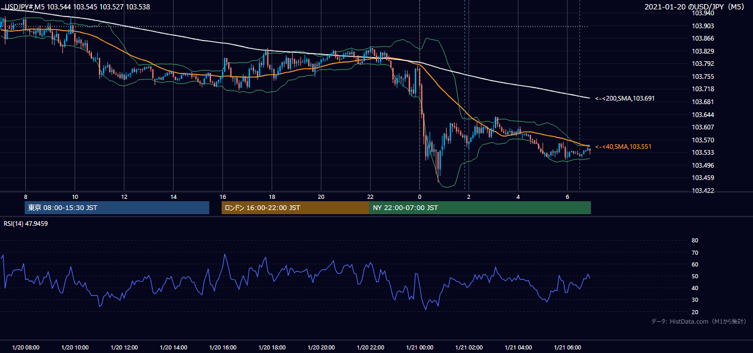
Task: Click price axis level 103.940
Action: click(x=703, y=13)
